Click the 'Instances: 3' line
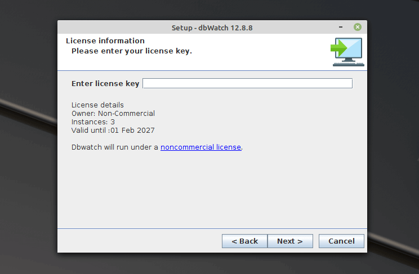Image resolution: width=419 pixels, height=274 pixels. (x=93, y=122)
